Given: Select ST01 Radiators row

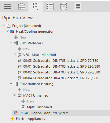Looking at the screenshot, I should point(31,43).
